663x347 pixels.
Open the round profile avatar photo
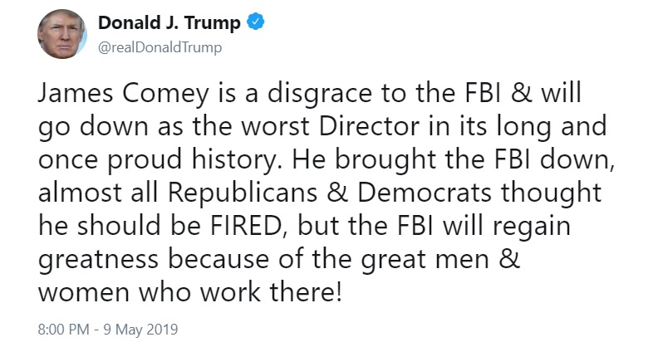(x=62, y=34)
